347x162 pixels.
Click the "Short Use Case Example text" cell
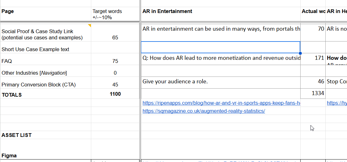pyautogui.click(x=46, y=49)
